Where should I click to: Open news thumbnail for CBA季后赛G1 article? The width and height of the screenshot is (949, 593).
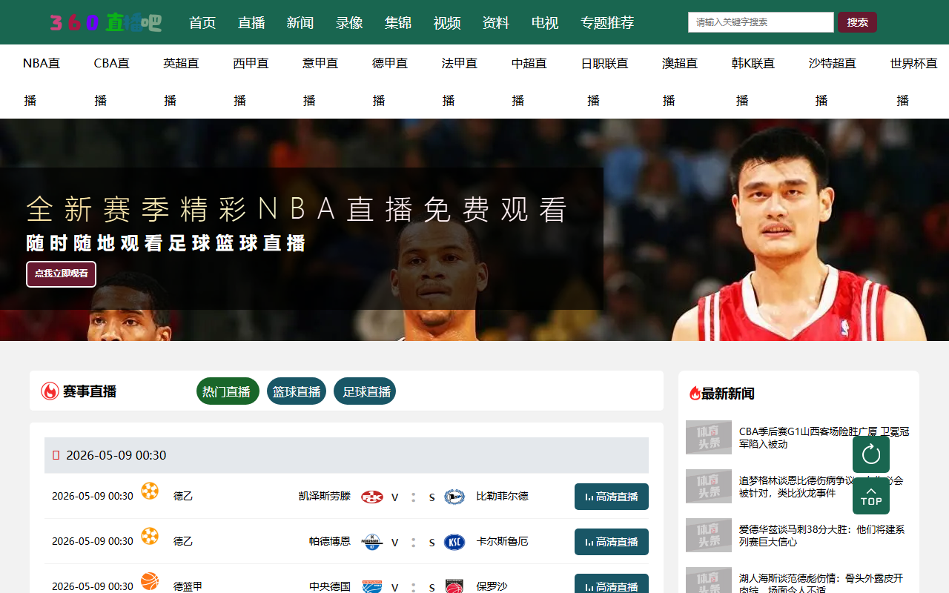pos(709,437)
